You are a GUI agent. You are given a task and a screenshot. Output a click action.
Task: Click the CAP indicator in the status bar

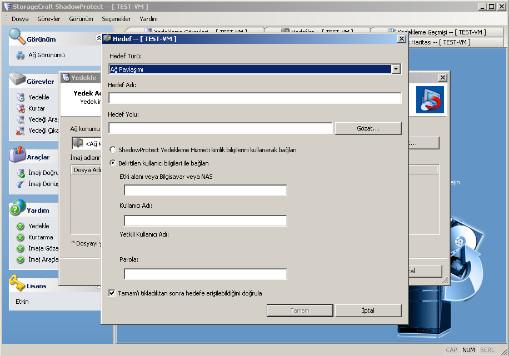pyautogui.click(x=451, y=350)
